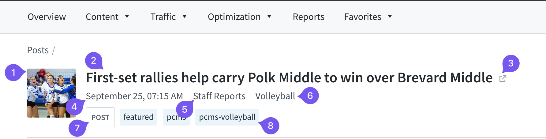Open the Traffic dropdown menu

coord(168,17)
